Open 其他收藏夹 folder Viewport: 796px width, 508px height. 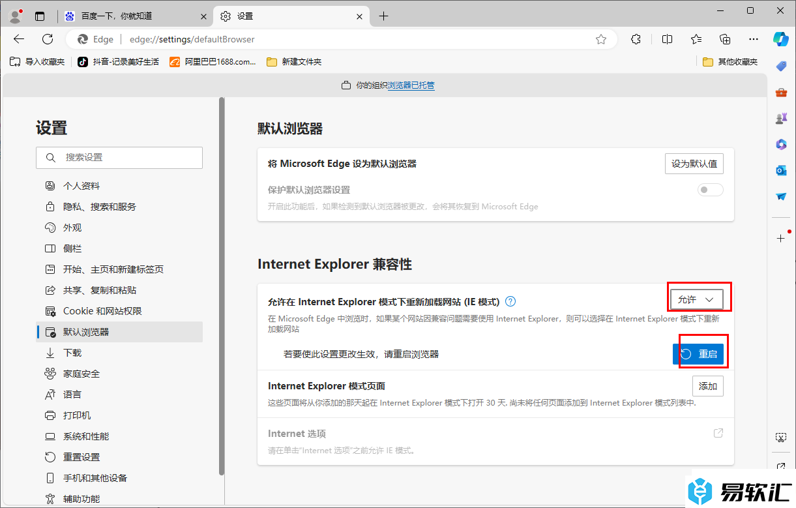point(730,62)
